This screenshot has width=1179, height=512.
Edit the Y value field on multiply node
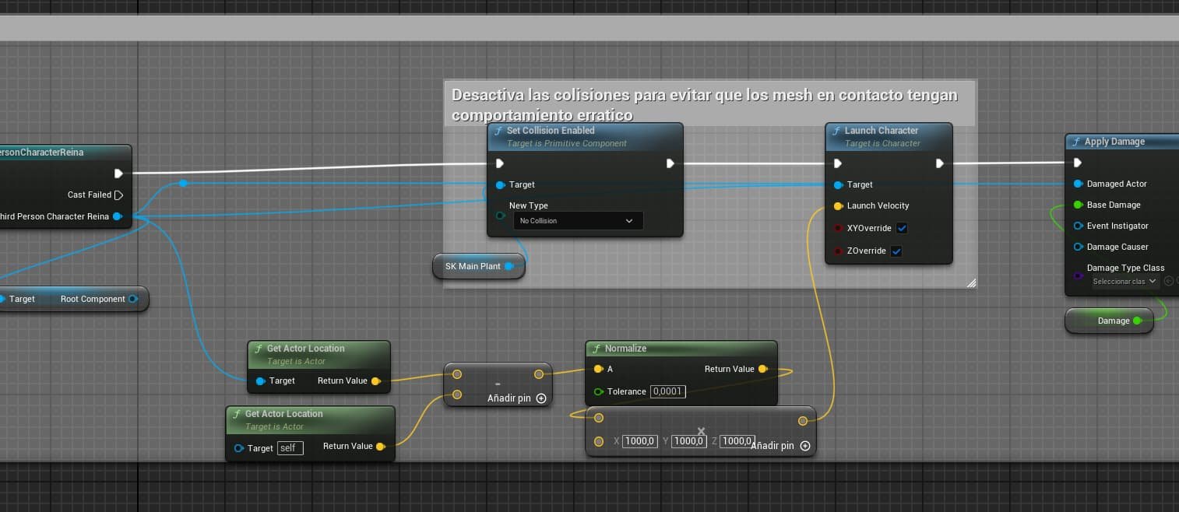pyautogui.click(x=689, y=441)
